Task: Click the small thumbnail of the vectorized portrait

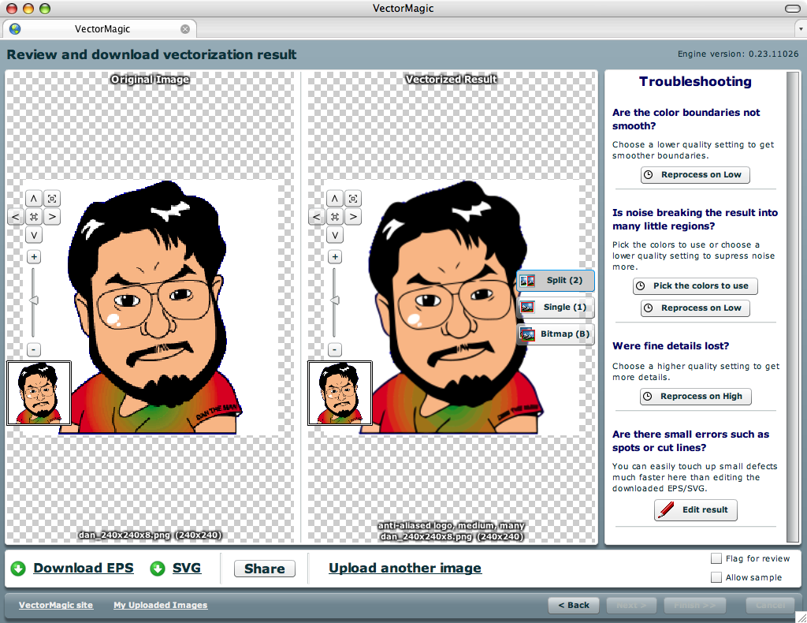Action: [x=339, y=391]
